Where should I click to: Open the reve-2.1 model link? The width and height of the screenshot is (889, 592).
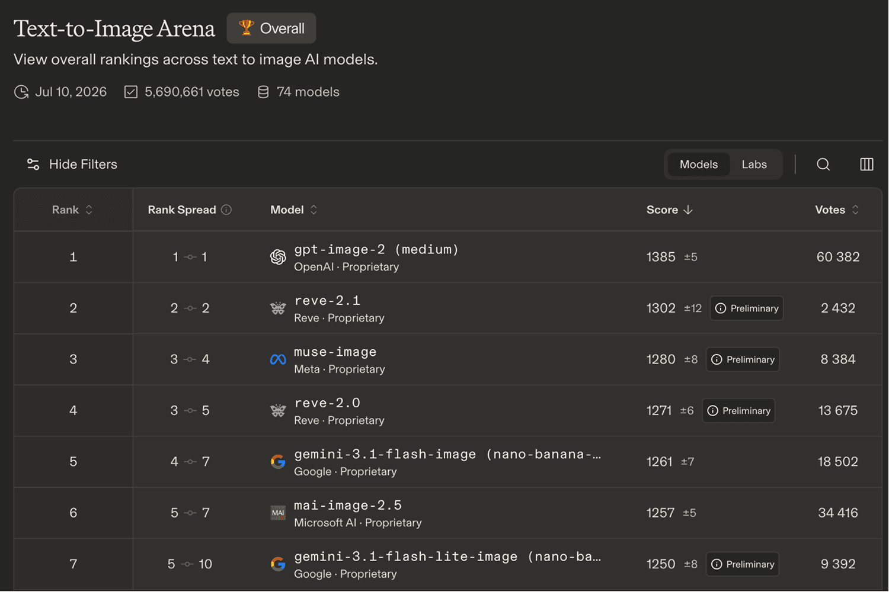pyautogui.click(x=327, y=301)
